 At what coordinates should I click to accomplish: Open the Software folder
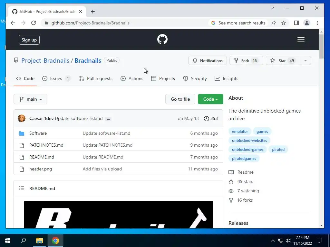coord(38,133)
